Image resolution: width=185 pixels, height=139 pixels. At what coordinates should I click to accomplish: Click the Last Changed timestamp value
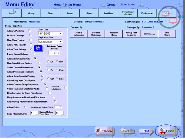pyautogui.click(x=152, y=22)
